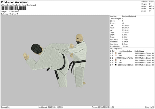Select the Max Jump value 2.2 mm
The width and height of the screenshot is (155, 109).
[x=125, y=44]
